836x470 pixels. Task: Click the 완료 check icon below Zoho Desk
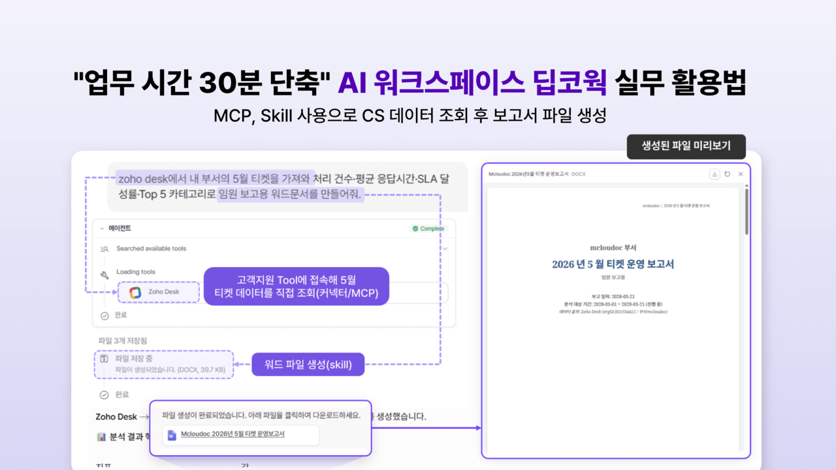(104, 315)
